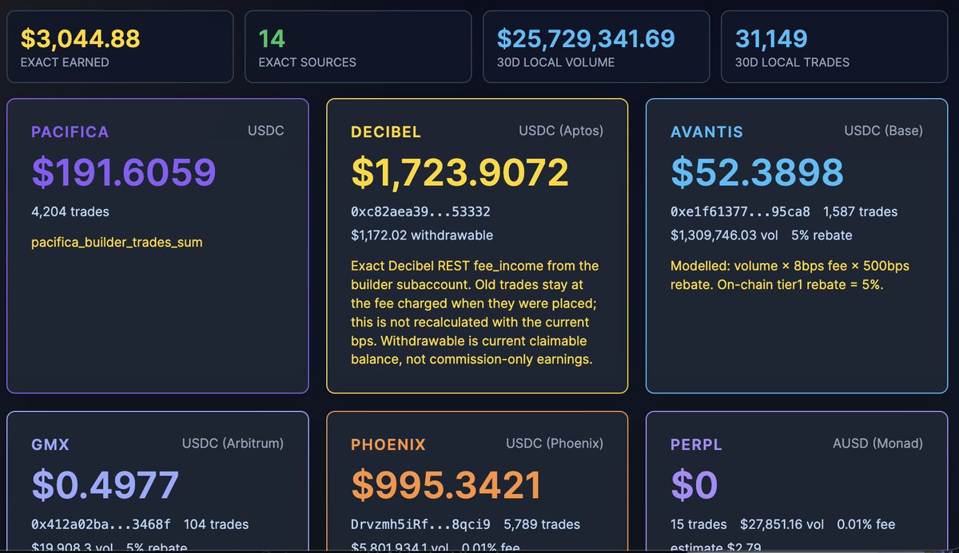The width and height of the screenshot is (959, 553).
Task: Click the USDC (Arbitrum) label
Action: [x=233, y=443]
